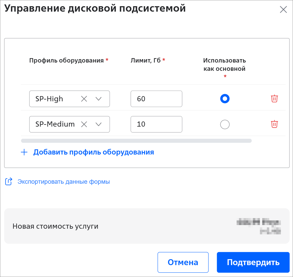This screenshot has height=277, width=293.
Task: Click 'Добавить профиль оборудования' link
Action: [x=94, y=152]
